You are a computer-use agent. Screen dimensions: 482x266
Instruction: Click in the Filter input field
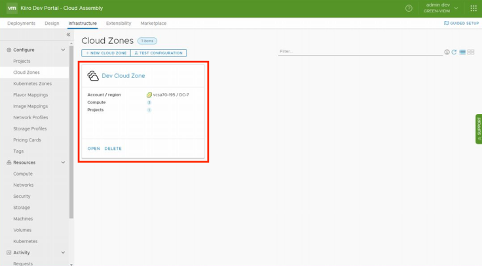[360, 51]
